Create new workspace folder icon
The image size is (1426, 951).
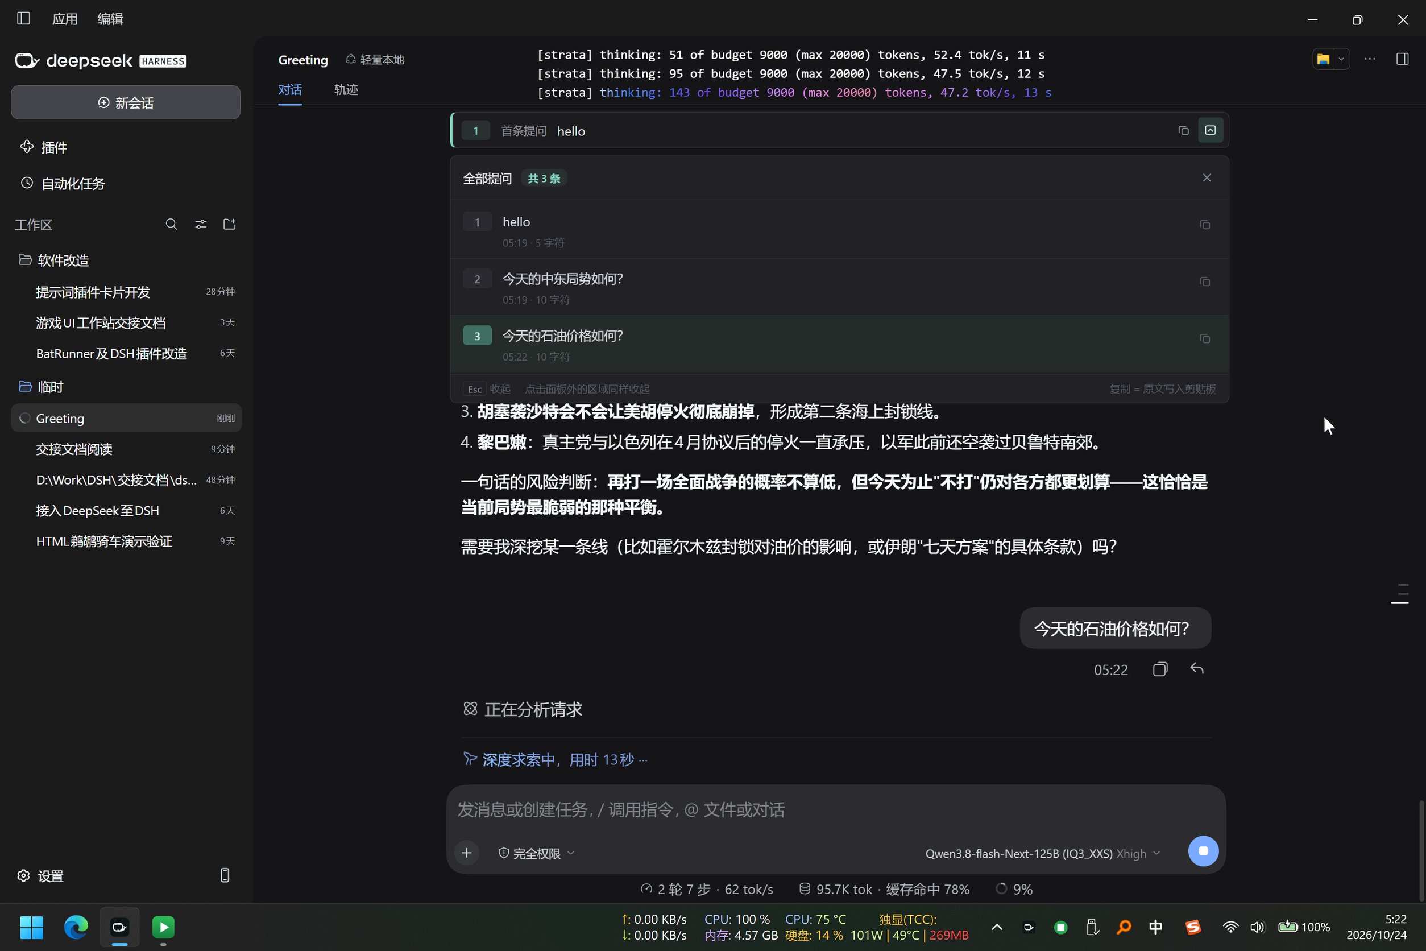pyautogui.click(x=230, y=225)
